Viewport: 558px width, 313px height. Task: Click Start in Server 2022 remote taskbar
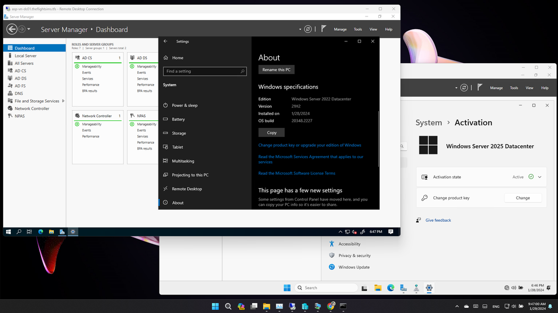click(8, 232)
